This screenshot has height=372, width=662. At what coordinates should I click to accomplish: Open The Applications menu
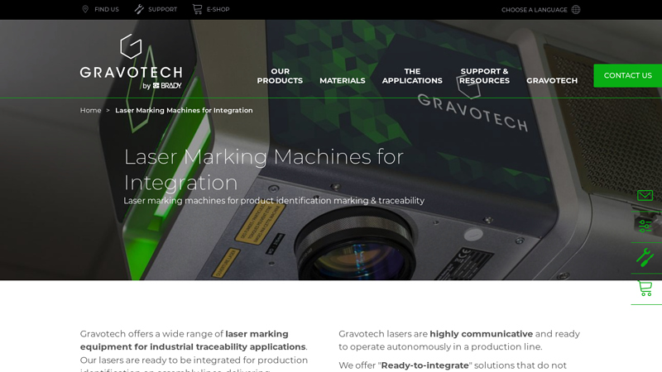pos(412,76)
